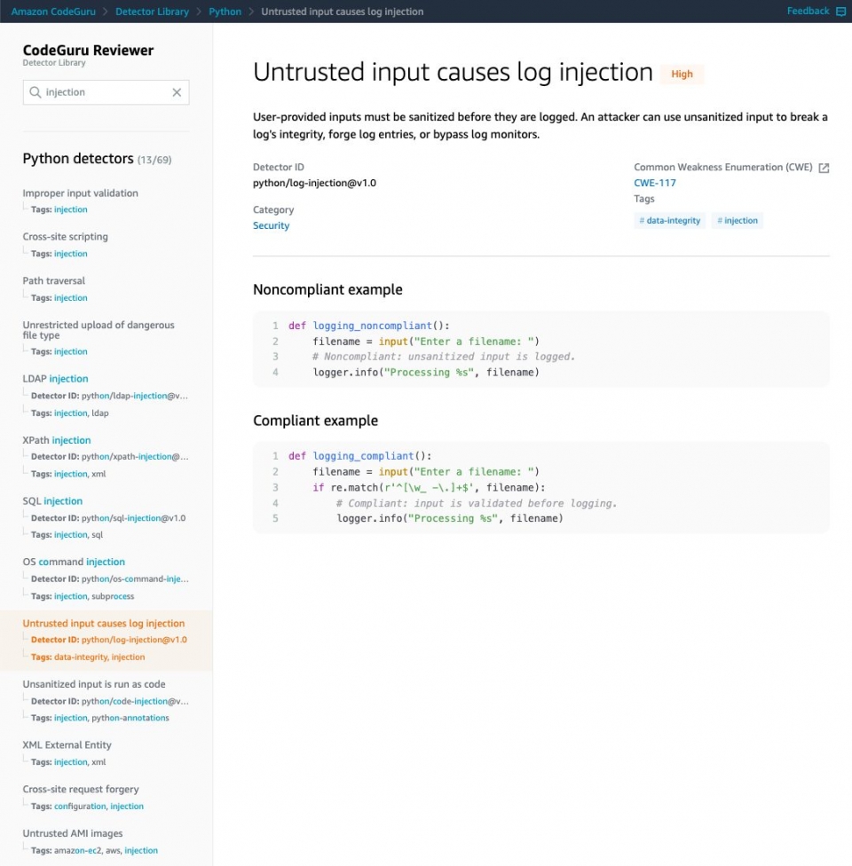Select the Python breadcrumb item
Screen dimensions: 852x866
coord(225,11)
